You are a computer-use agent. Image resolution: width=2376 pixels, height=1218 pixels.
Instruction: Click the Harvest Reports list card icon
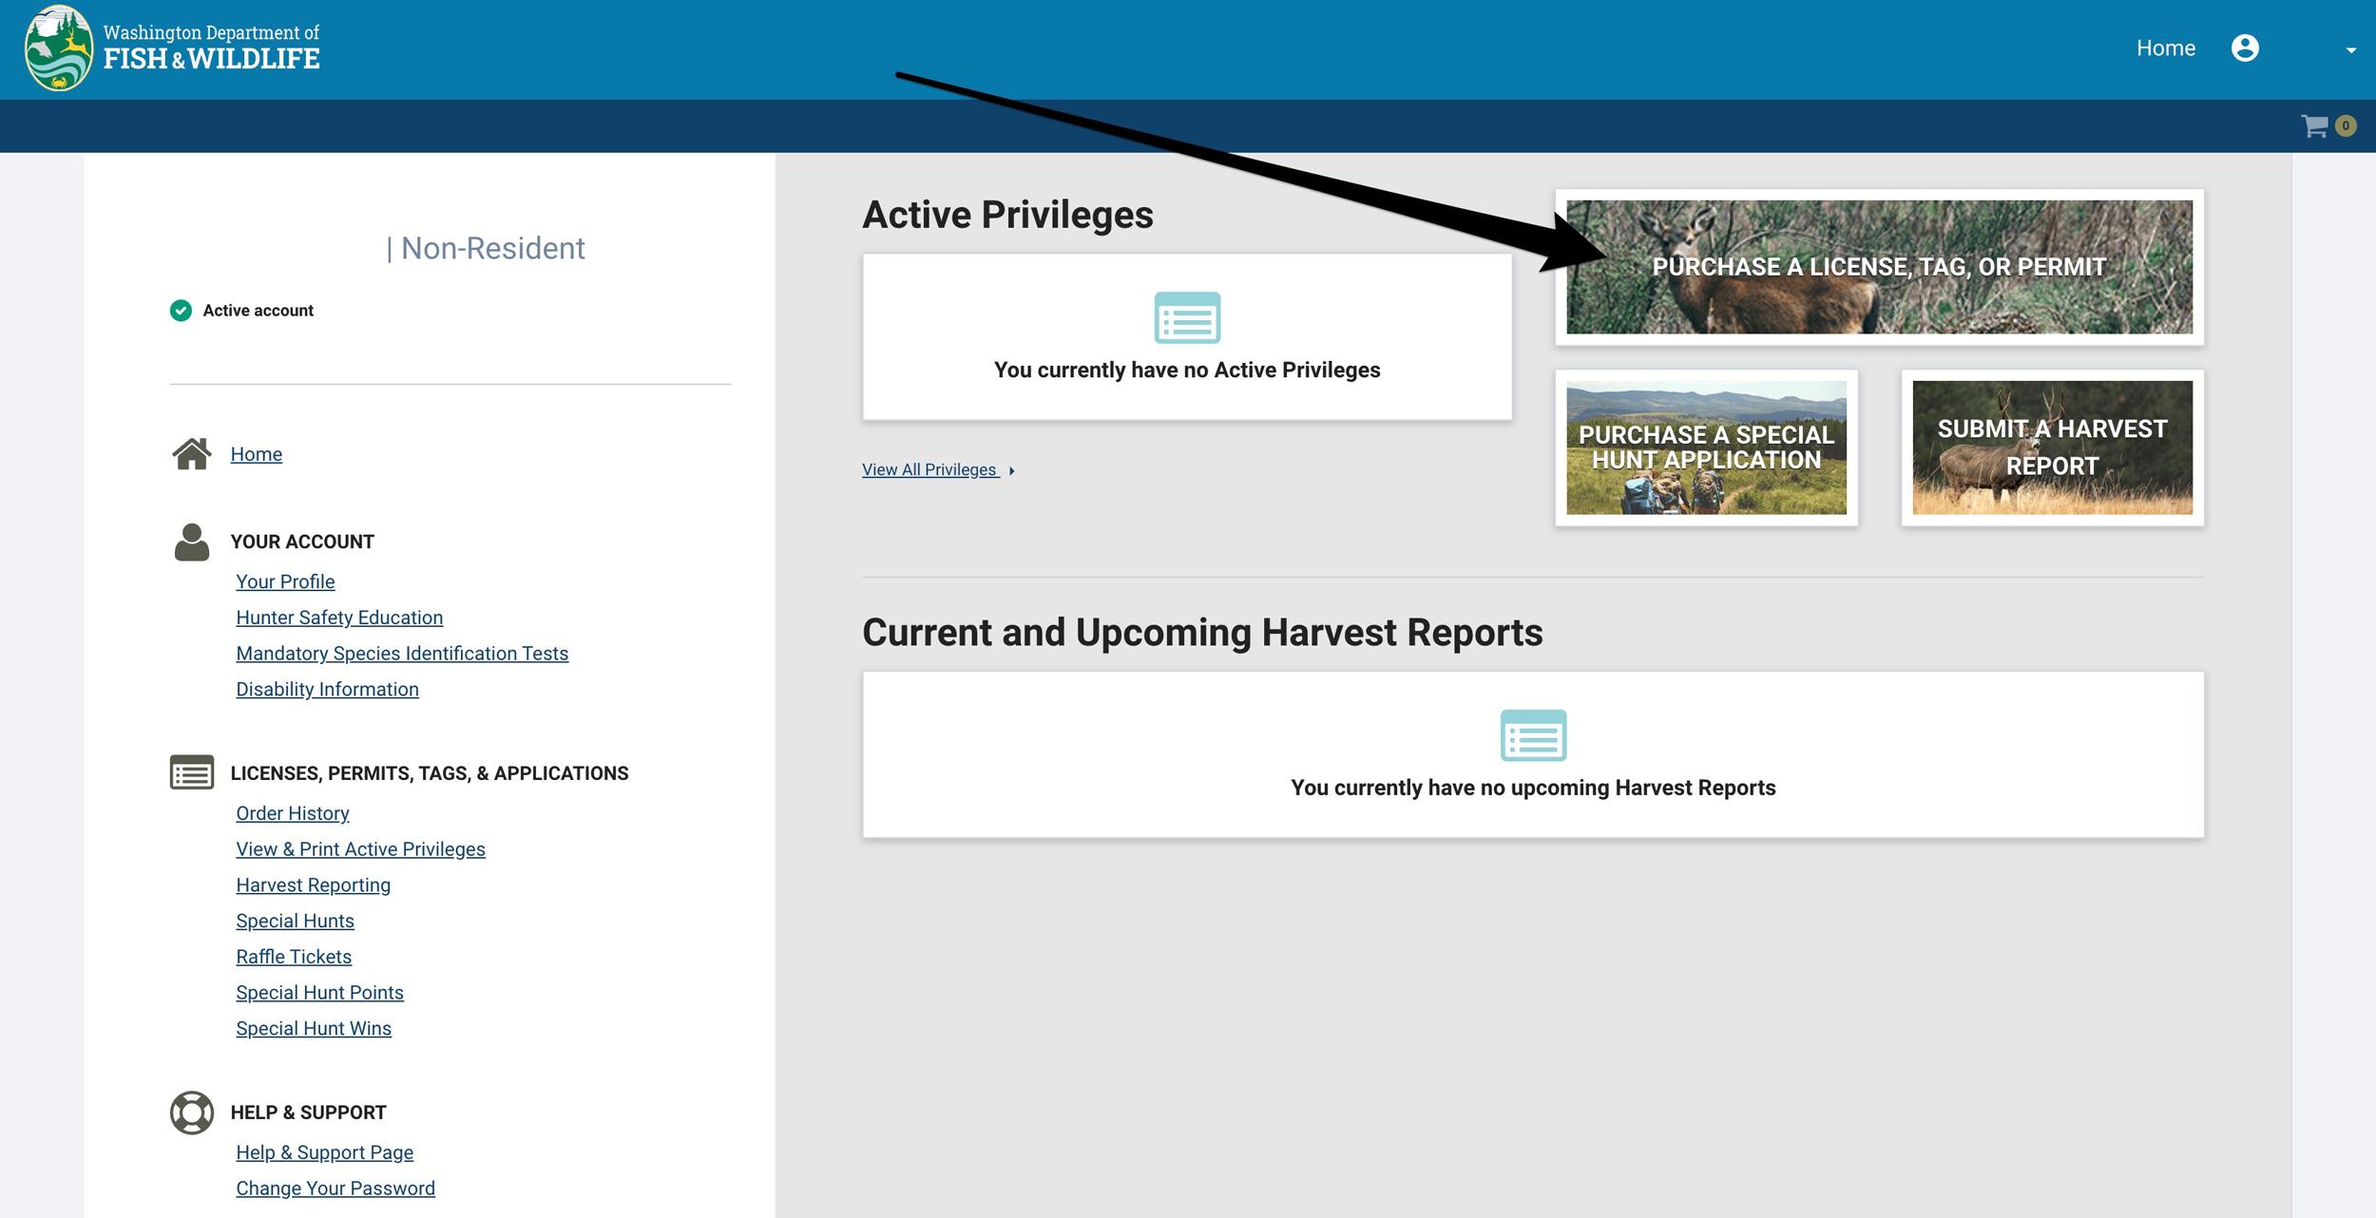point(1532,734)
